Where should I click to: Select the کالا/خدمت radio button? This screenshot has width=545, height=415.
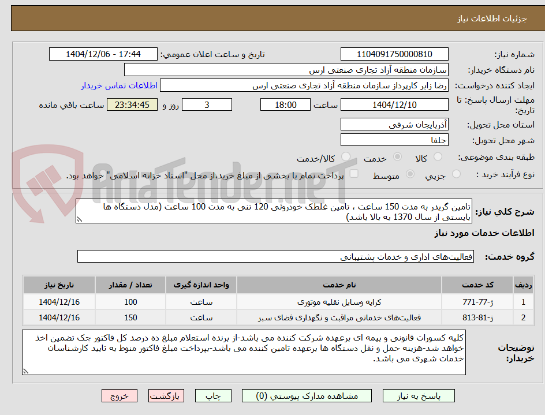coord(346,157)
